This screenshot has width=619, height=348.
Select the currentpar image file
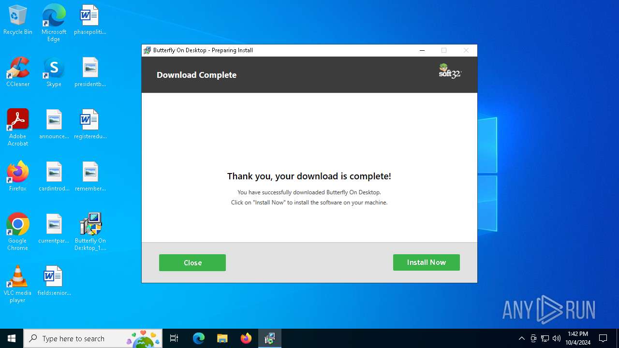pos(54,229)
